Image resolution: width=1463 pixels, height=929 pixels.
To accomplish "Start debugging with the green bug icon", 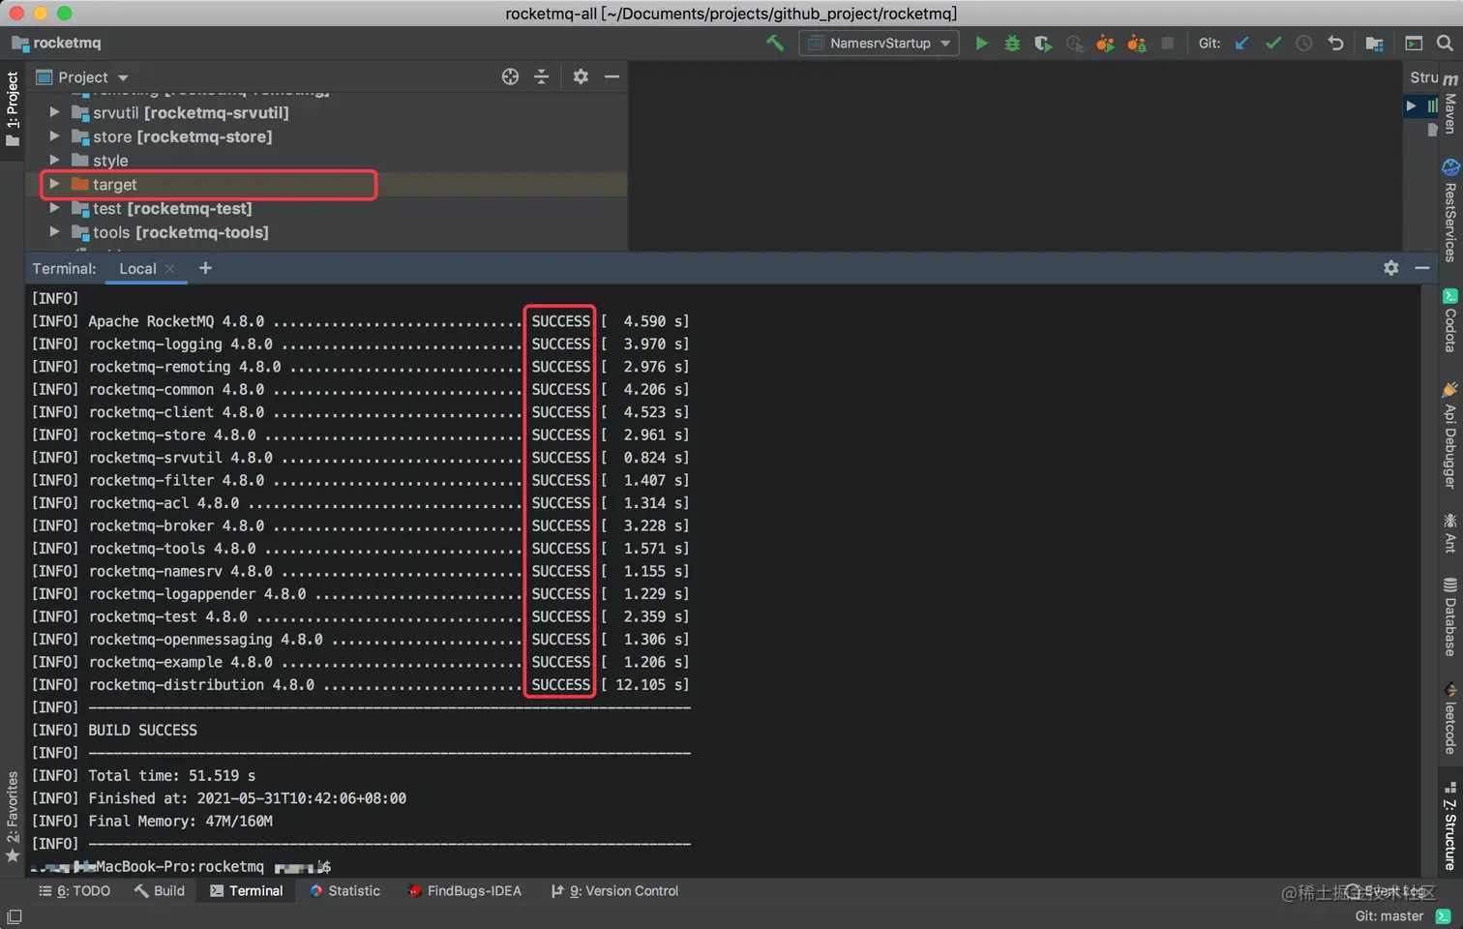I will click(x=1012, y=43).
